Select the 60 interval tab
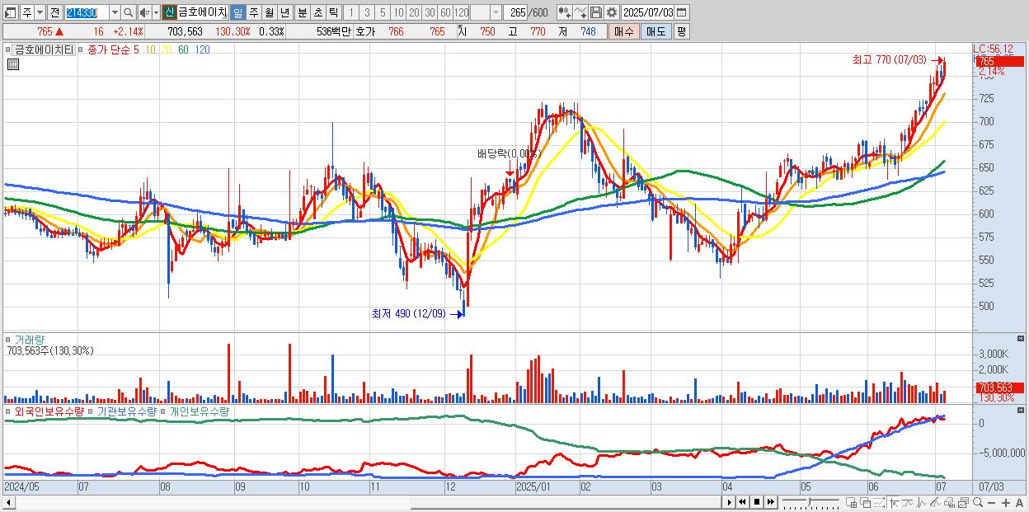1029x512 pixels. pos(445,12)
